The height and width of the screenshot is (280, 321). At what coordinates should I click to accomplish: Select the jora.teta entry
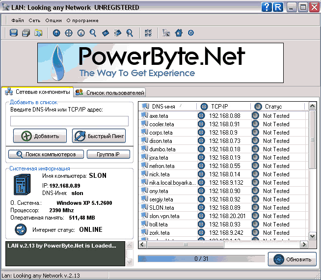(159, 158)
